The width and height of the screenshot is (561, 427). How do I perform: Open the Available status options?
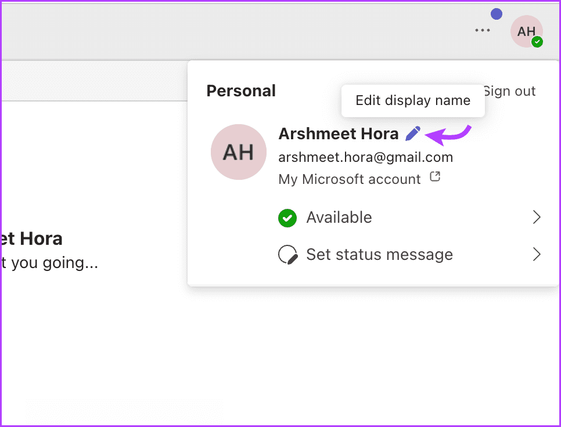point(339,218)
